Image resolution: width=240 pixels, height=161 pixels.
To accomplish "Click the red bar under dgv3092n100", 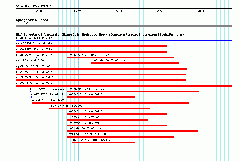I will tap(135, 63).
